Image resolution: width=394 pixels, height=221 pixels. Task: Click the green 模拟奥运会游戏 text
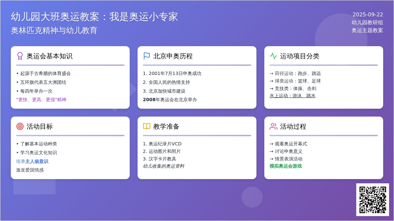[285, 166]
